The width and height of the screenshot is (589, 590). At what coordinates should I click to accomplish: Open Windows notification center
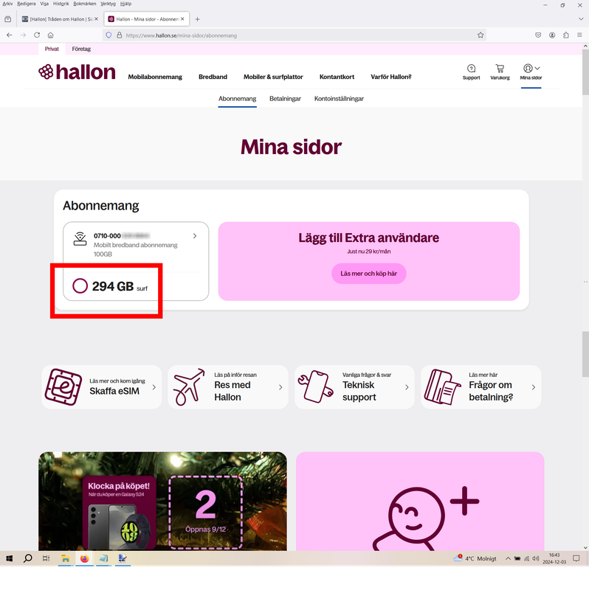[576, 558]
